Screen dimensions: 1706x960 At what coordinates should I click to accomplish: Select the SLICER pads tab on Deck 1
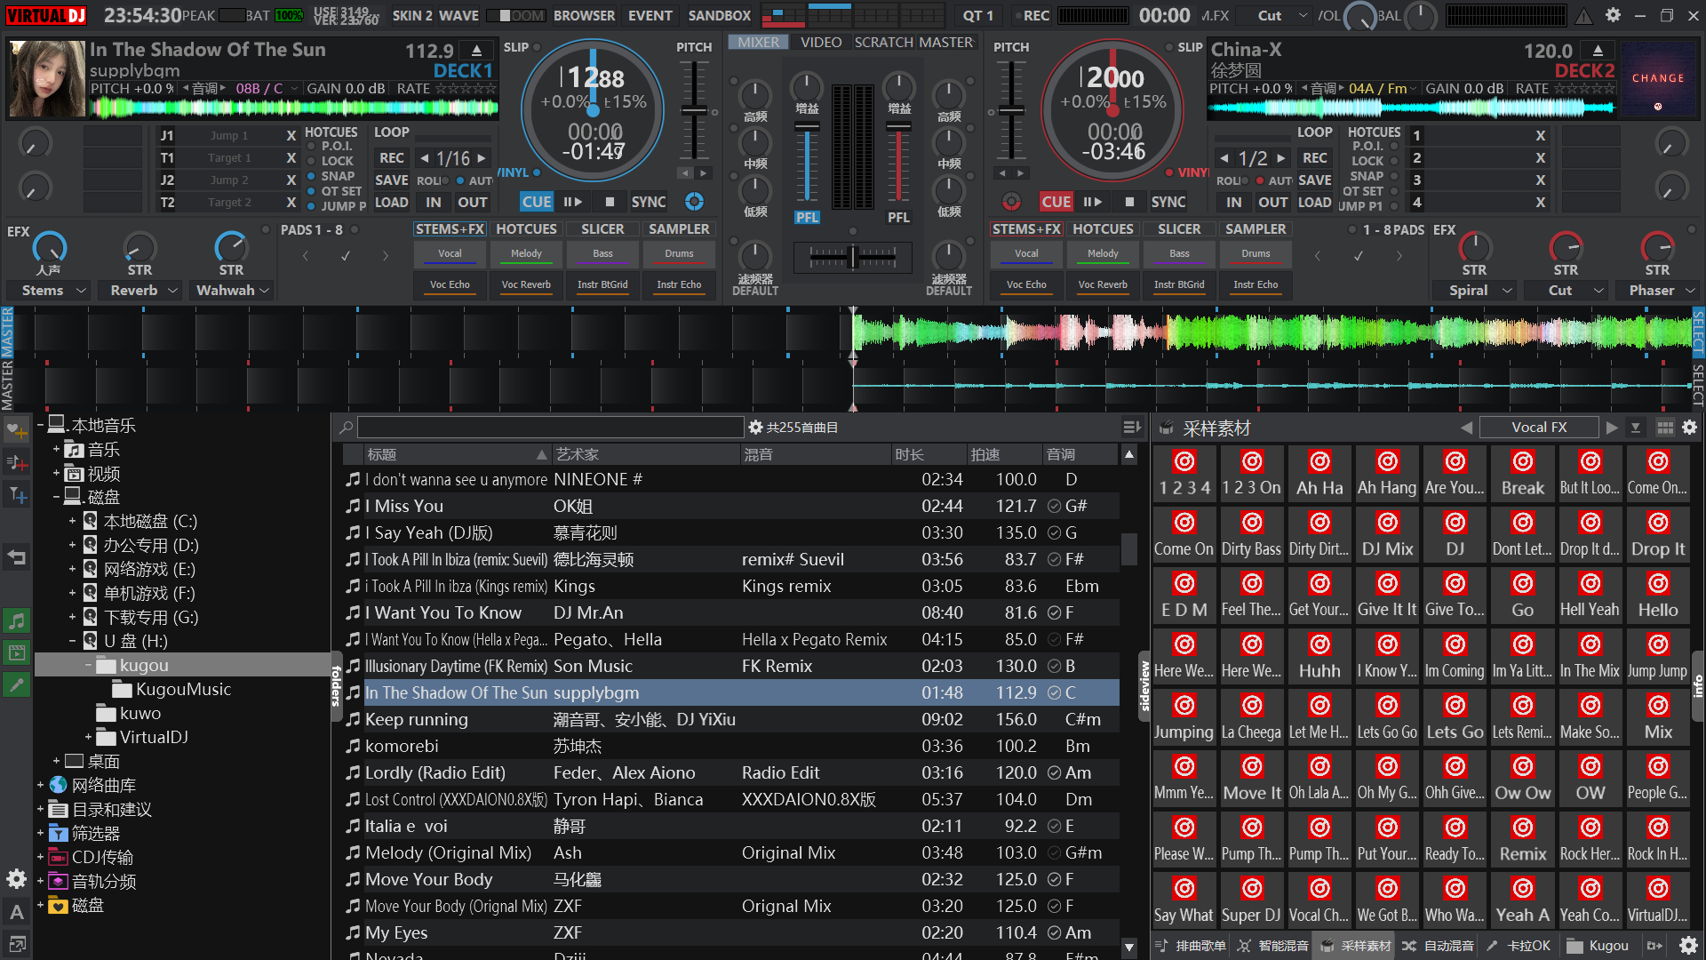point(602,228)
